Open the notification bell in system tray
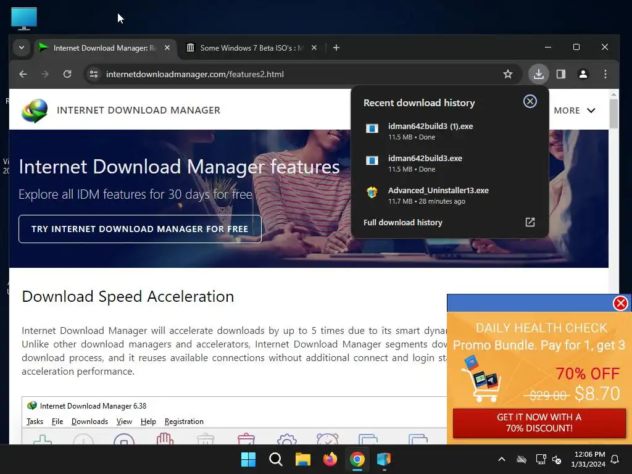632x474 pixels. point(615,459)
